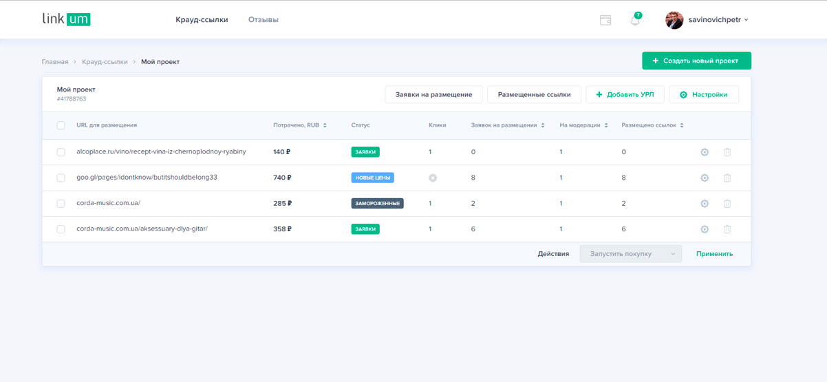Click trash icon for aksessuary-dlya-gitar row
Screen dimensions: 827x382
click(727, 229)
